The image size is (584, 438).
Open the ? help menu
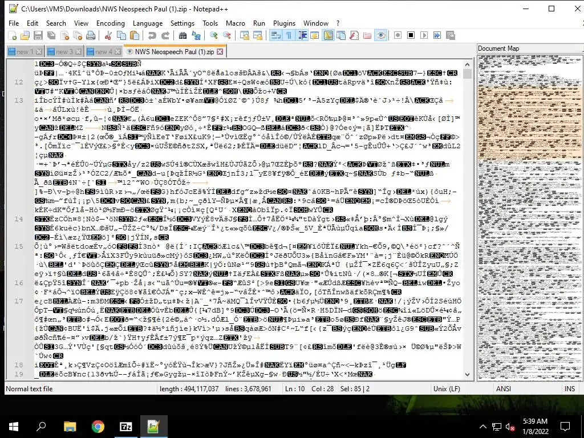tap(338, 23)
